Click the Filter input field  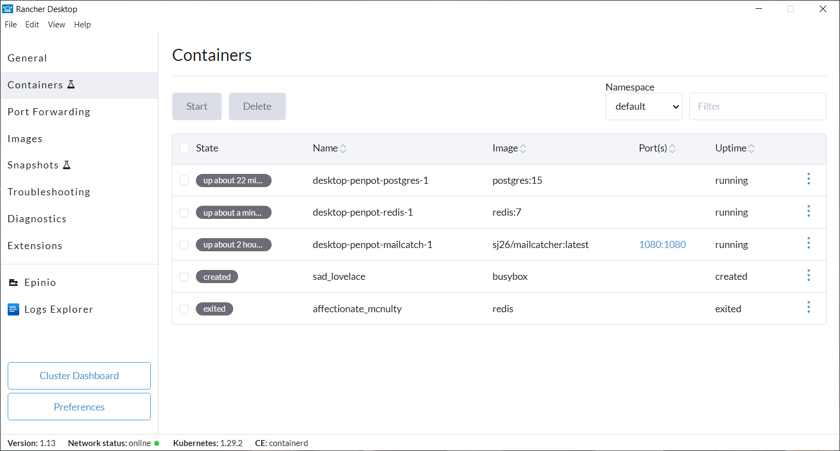tap(757, 106)
